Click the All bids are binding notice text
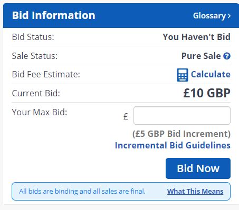The width and height of the screenshot is (239, 210). tap(82, 191)
